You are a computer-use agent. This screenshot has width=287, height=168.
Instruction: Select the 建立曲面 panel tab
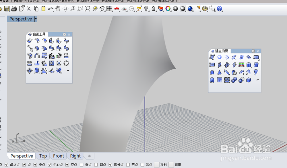pyautogui.click(x=220, y=51)
